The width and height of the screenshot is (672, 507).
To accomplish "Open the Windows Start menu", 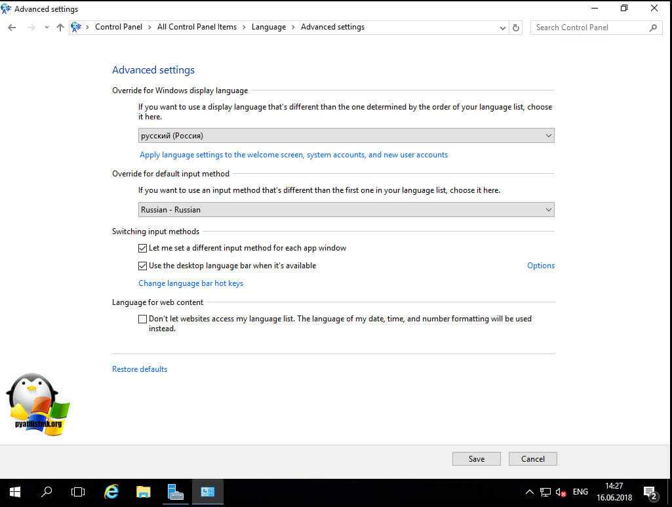I will coord(14,491).
